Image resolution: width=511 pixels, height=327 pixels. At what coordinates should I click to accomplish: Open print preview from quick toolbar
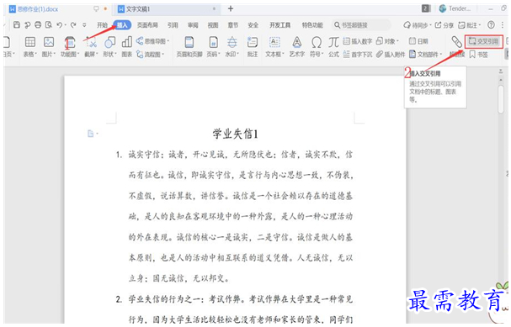49,24
